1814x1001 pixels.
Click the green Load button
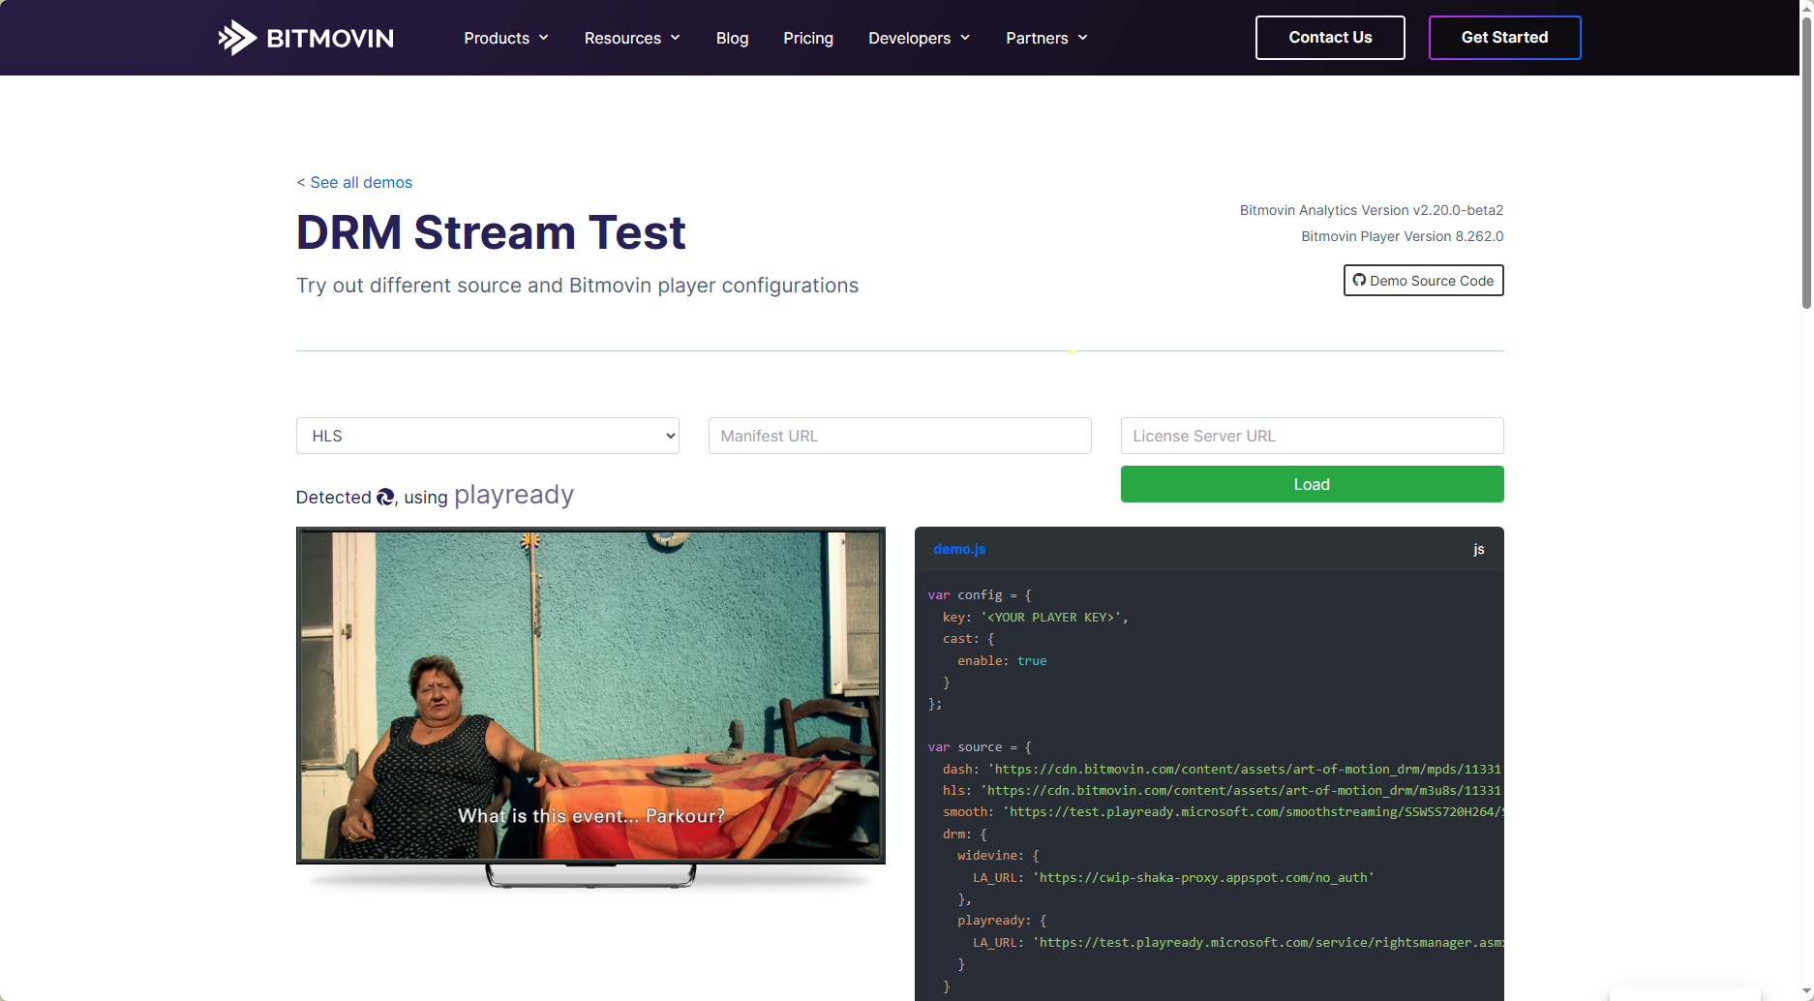point(1313,484)
